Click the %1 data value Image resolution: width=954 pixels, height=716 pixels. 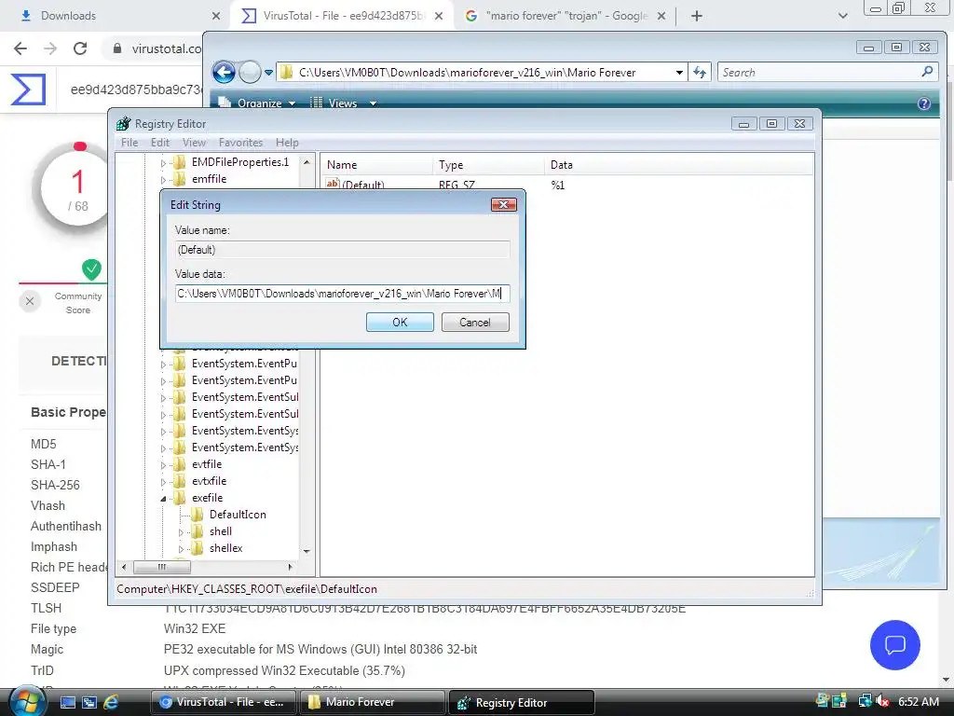point(558,186)
